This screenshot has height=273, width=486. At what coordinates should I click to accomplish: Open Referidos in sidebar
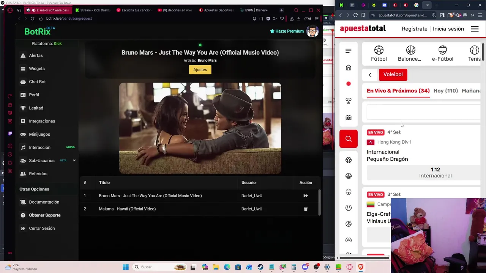[x=38, y=174]
